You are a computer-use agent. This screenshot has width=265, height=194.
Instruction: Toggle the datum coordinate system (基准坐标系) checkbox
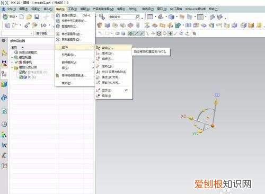(21, 72)
